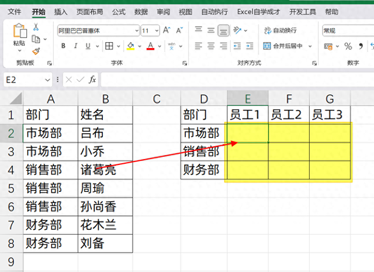This screenshot has width=374, height=272.
Task: Open font color dropdown arrow
Action: 160,46
